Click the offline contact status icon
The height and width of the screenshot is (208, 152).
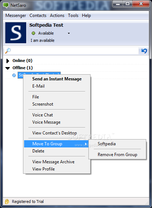pyautogui.click(x=14, y=75)
